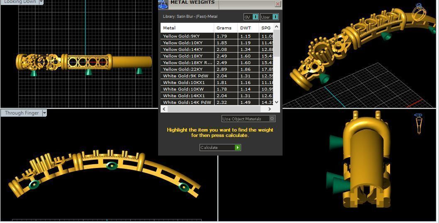Click the green Calculate arrow icon
The image size is (439, 223).
(238, 147)
